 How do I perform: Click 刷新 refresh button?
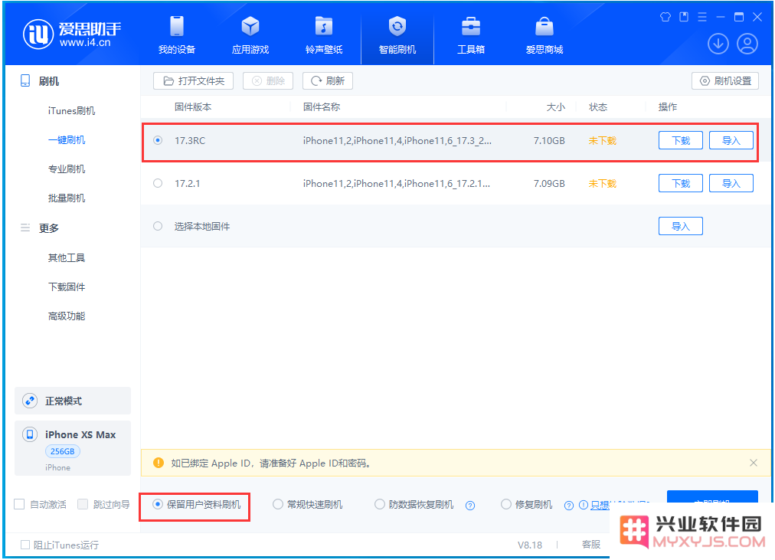click(328, 80)
